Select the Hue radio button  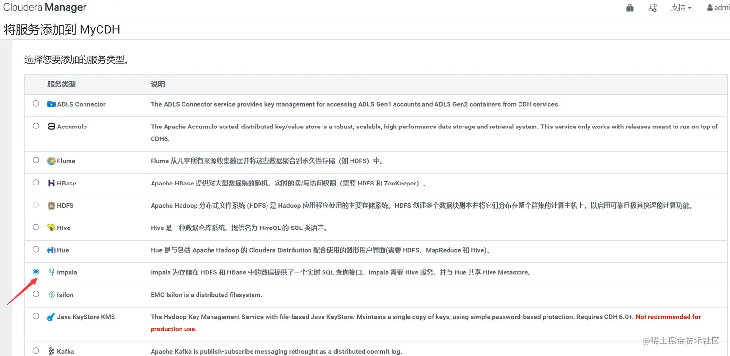click(36, 249)
